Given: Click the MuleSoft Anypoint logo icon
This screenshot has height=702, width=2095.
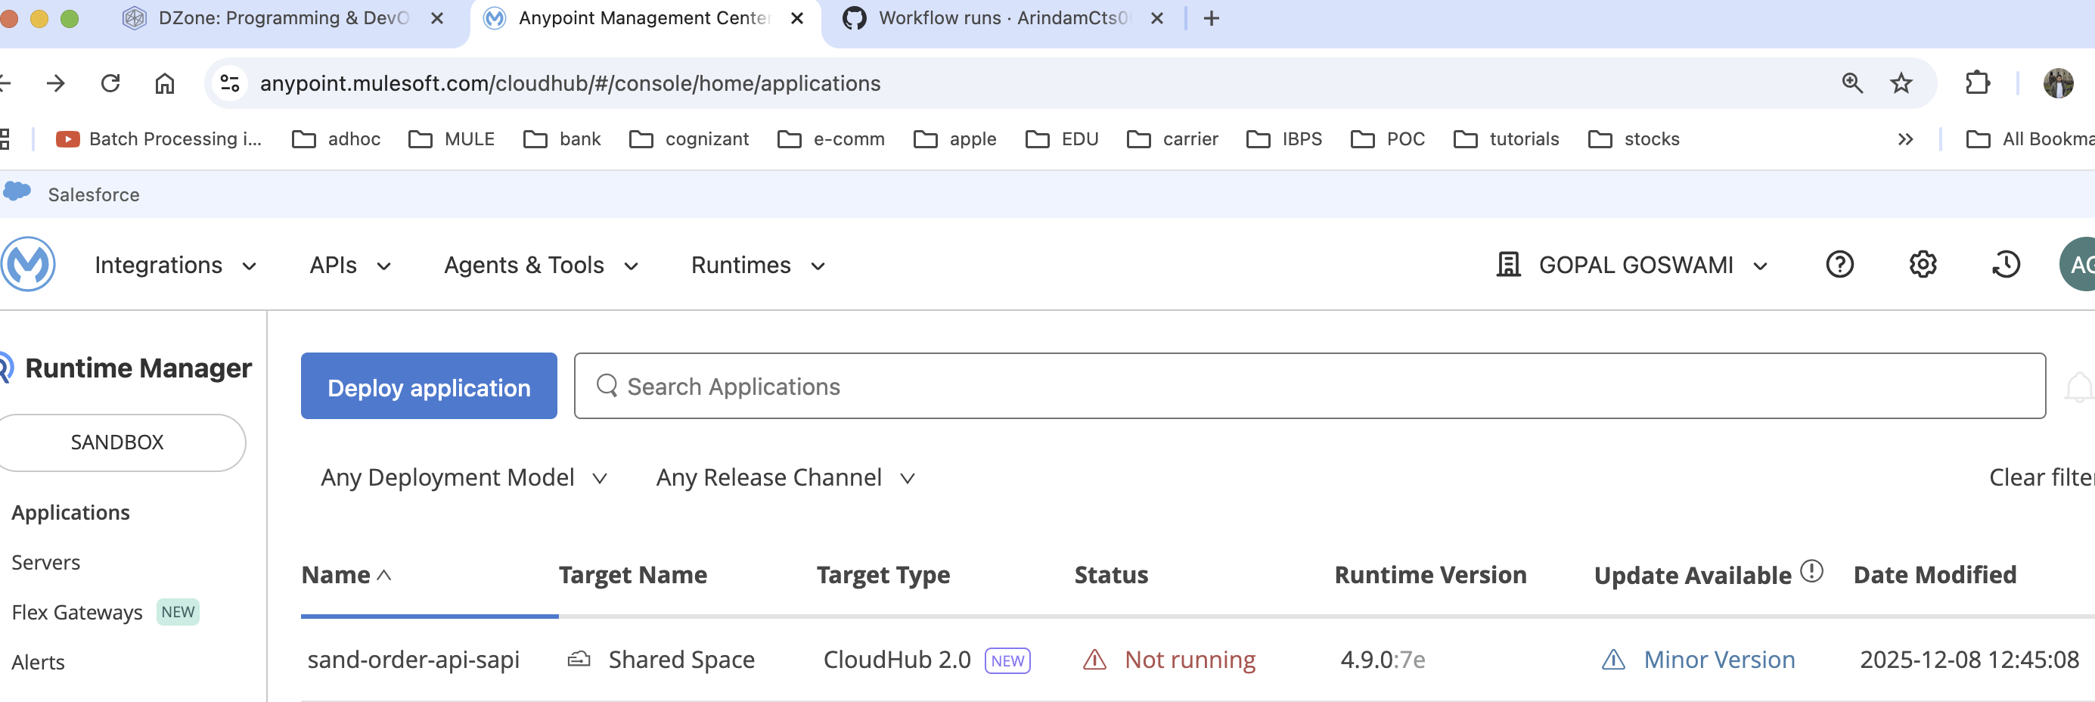Looking at the screenshot, I should (29, 263).
